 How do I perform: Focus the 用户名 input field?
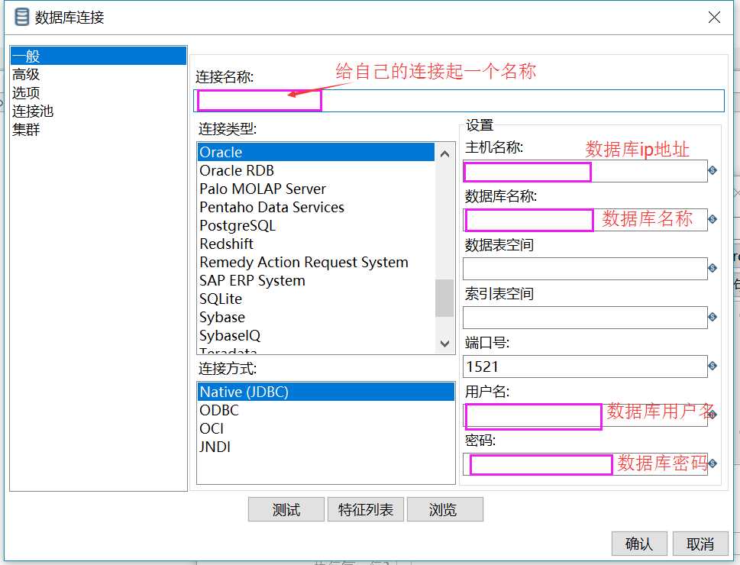[x=585, y=415]
